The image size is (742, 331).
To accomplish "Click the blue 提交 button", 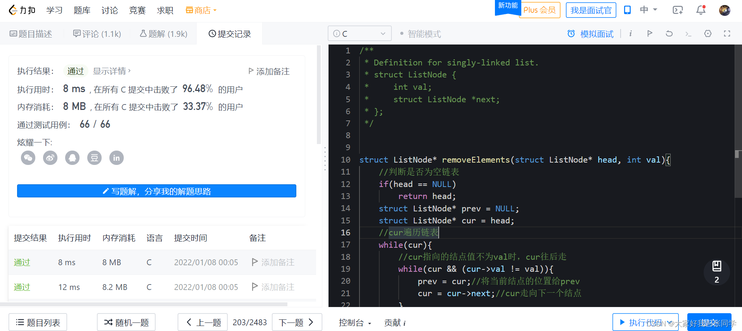I will click(709, 322).
